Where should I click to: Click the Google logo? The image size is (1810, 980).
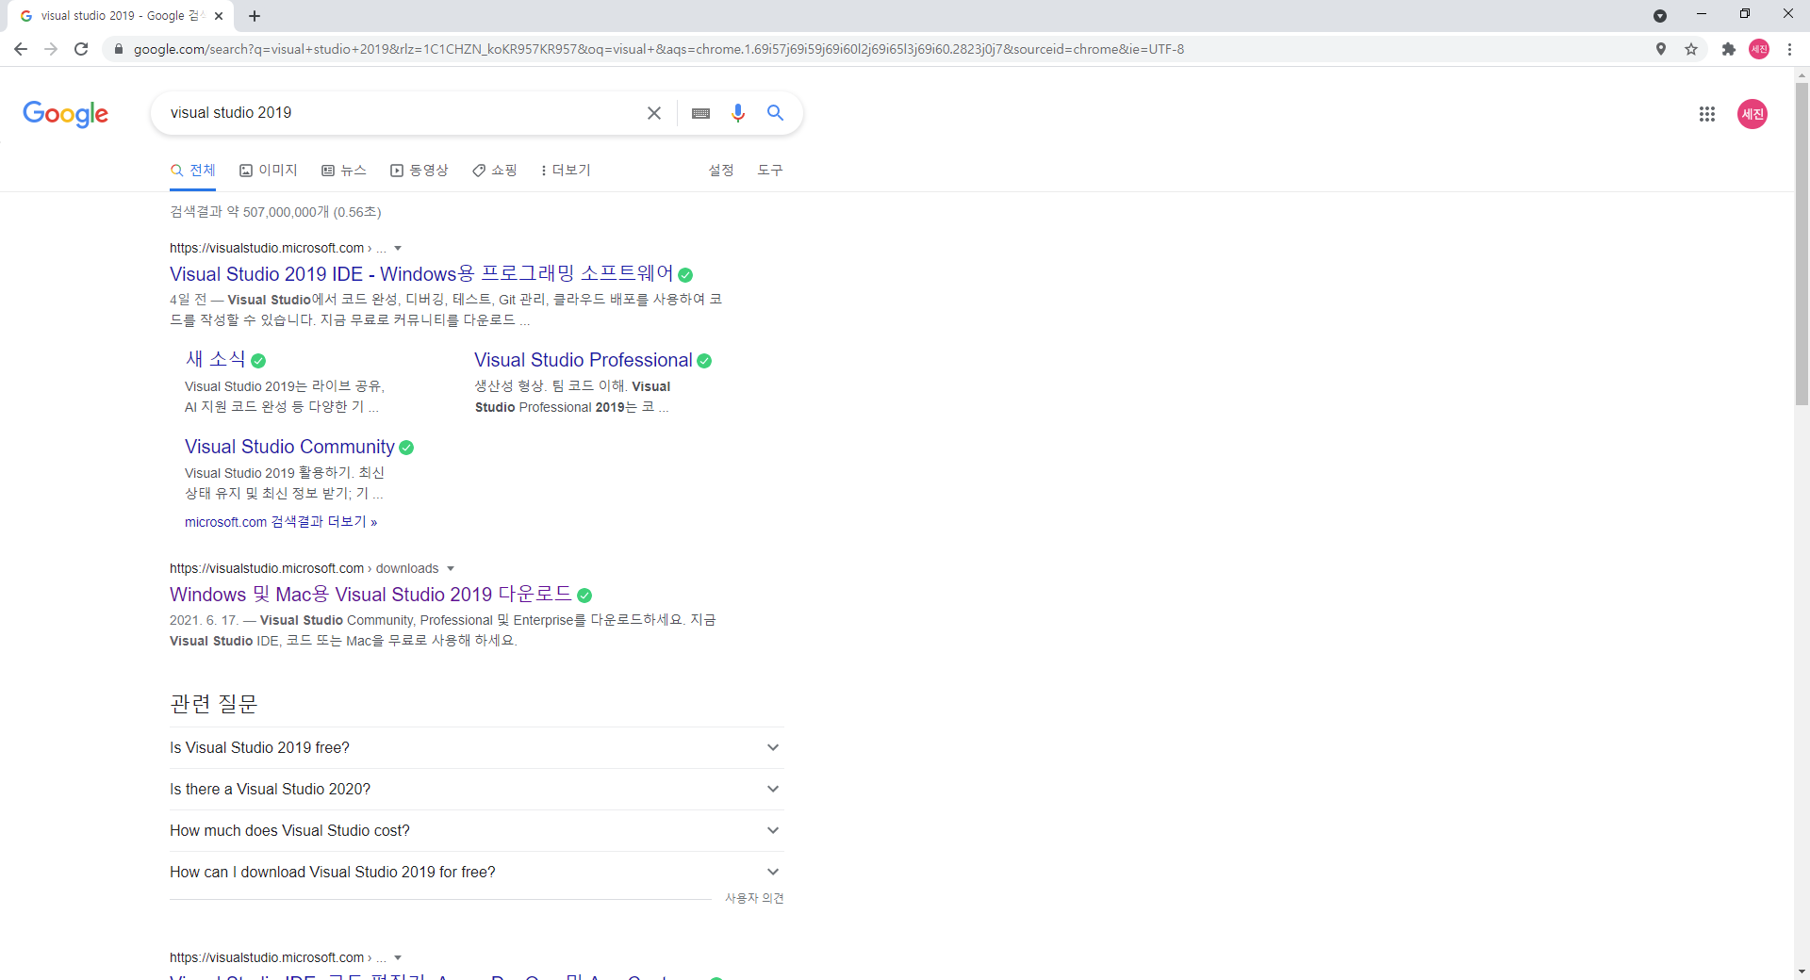pyautogui.click(x=66, y=114)
